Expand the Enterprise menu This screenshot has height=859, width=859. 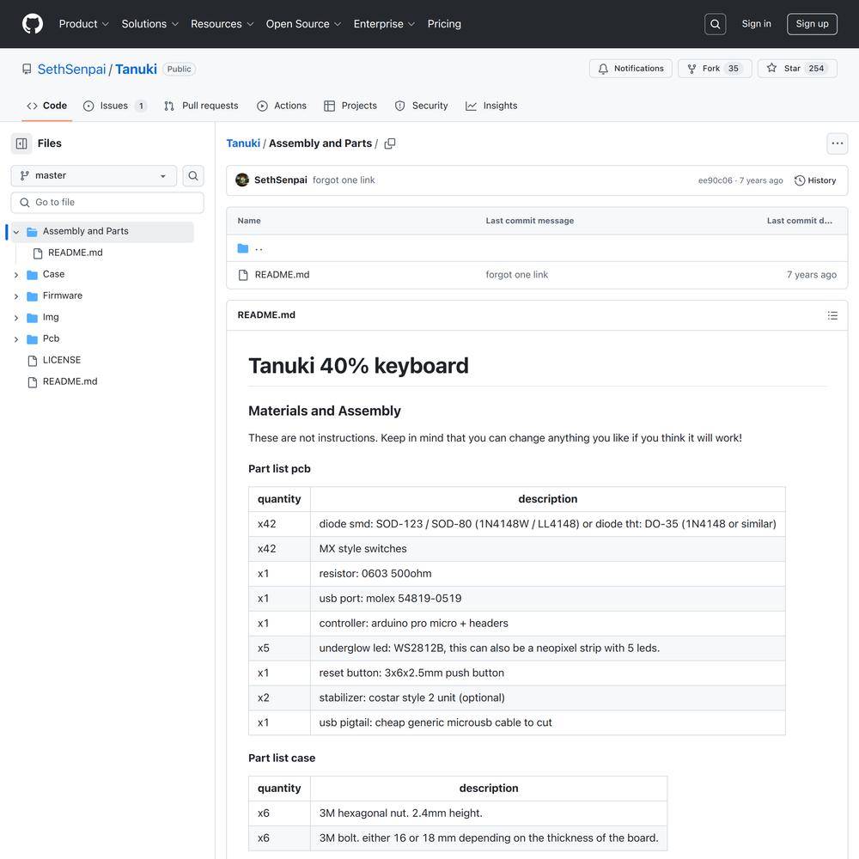(384, 24)
